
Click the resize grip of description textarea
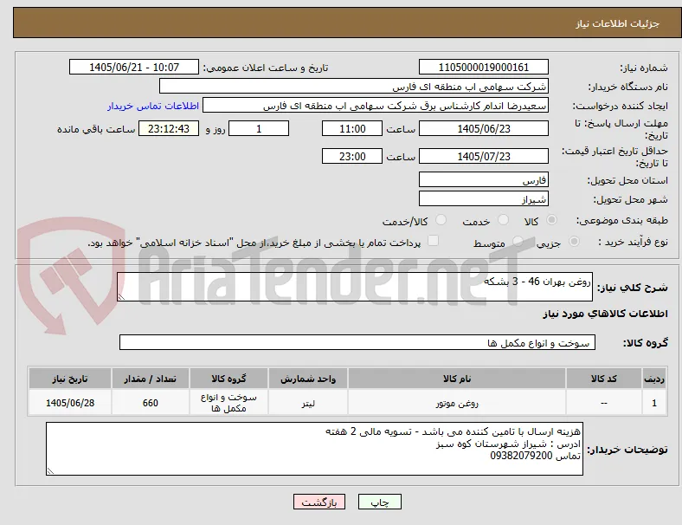(x=121, y=297)
